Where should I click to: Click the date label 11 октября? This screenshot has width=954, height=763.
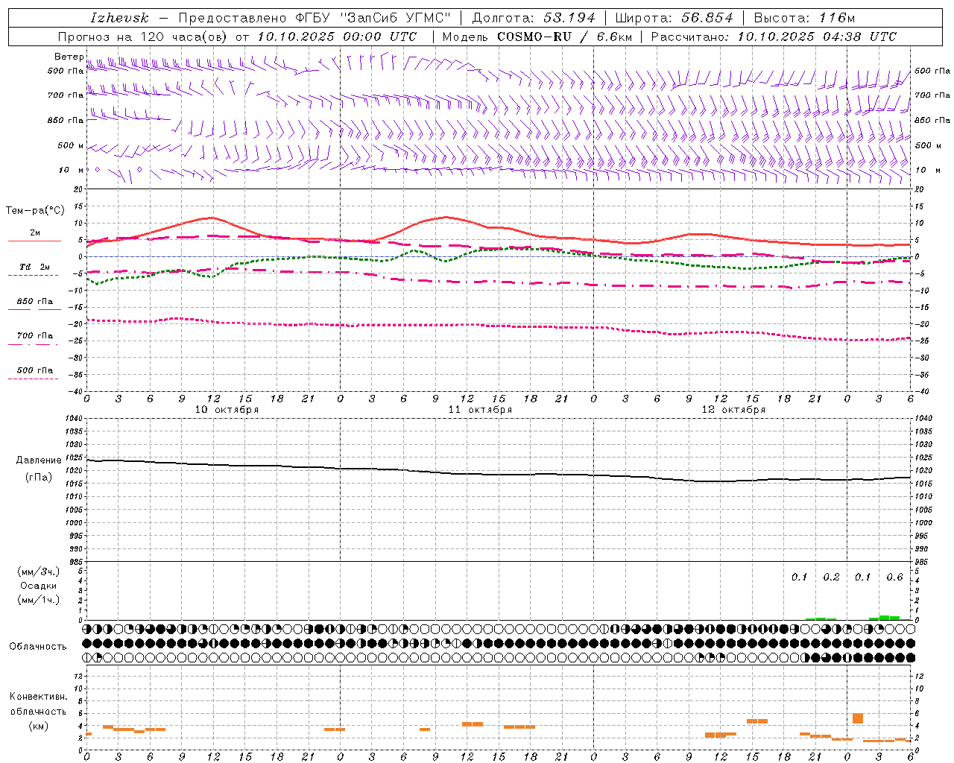click(481, 410)
